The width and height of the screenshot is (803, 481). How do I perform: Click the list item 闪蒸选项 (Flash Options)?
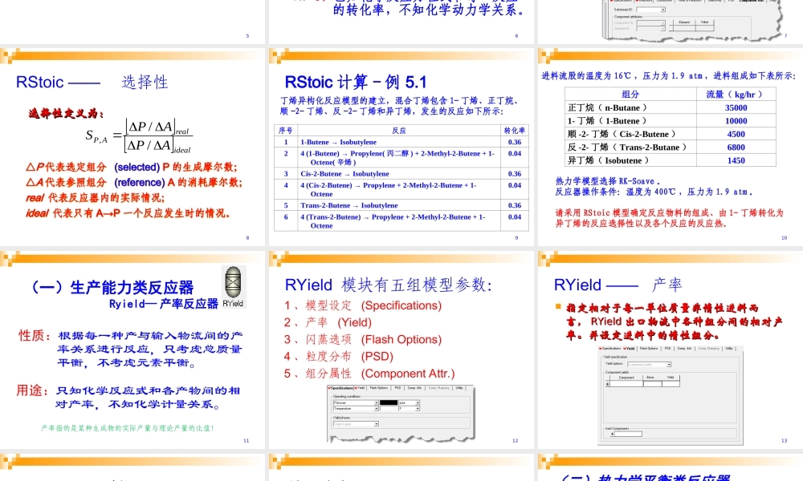tap(363, 339)
